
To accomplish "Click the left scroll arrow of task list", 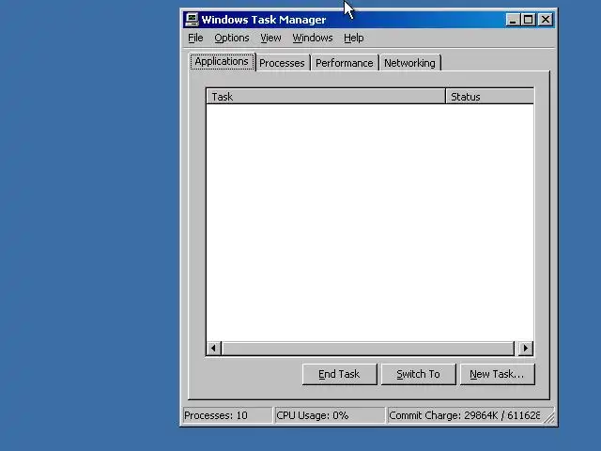I will [x=213, y=349].
